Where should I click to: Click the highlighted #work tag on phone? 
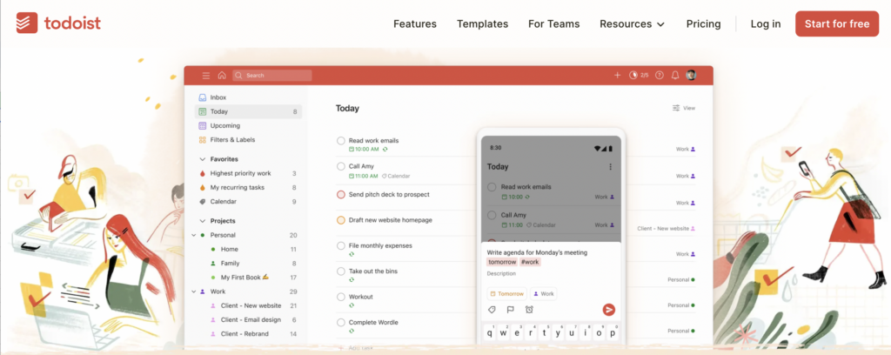[x=530, y=262]
